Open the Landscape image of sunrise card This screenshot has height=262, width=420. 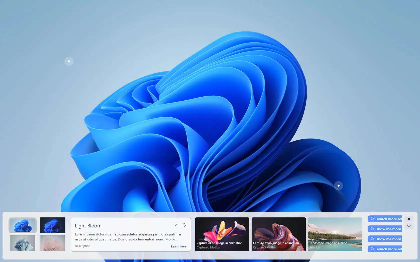click(x=335, y=234)
